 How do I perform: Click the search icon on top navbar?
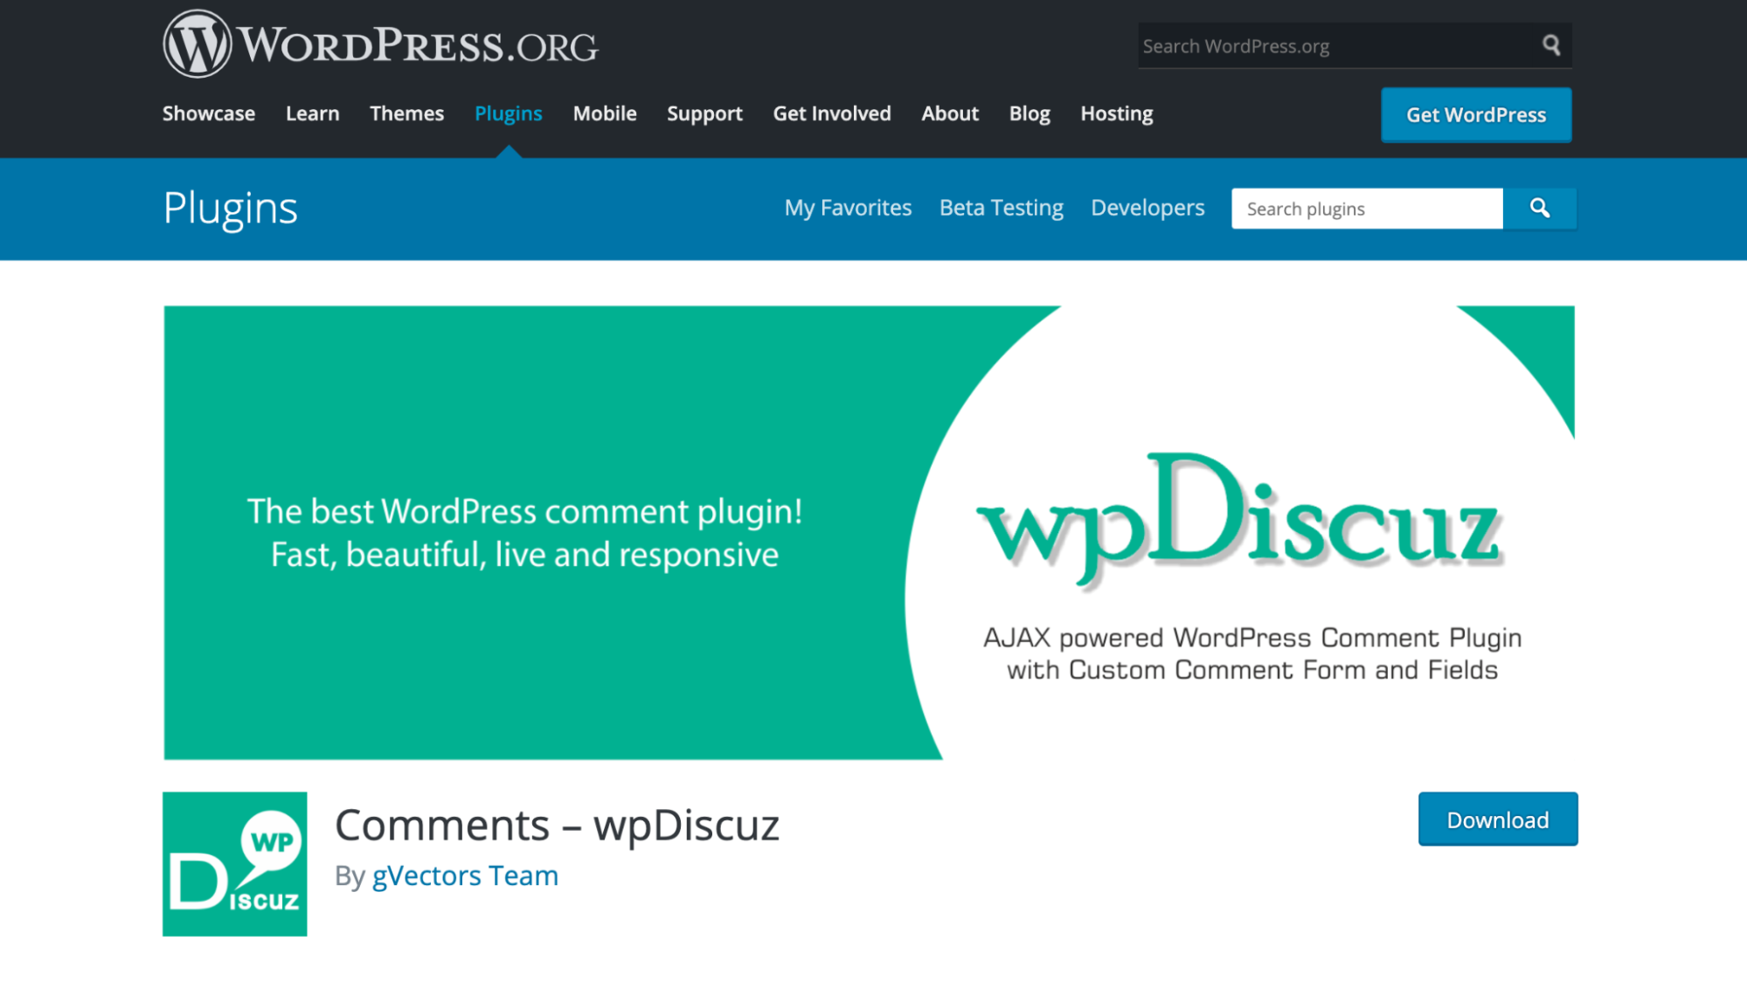[x=1551, y=45]
